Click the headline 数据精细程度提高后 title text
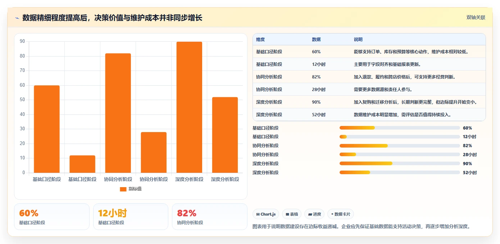This screenshot has width=500, height=244. click(x=112, y=18)
